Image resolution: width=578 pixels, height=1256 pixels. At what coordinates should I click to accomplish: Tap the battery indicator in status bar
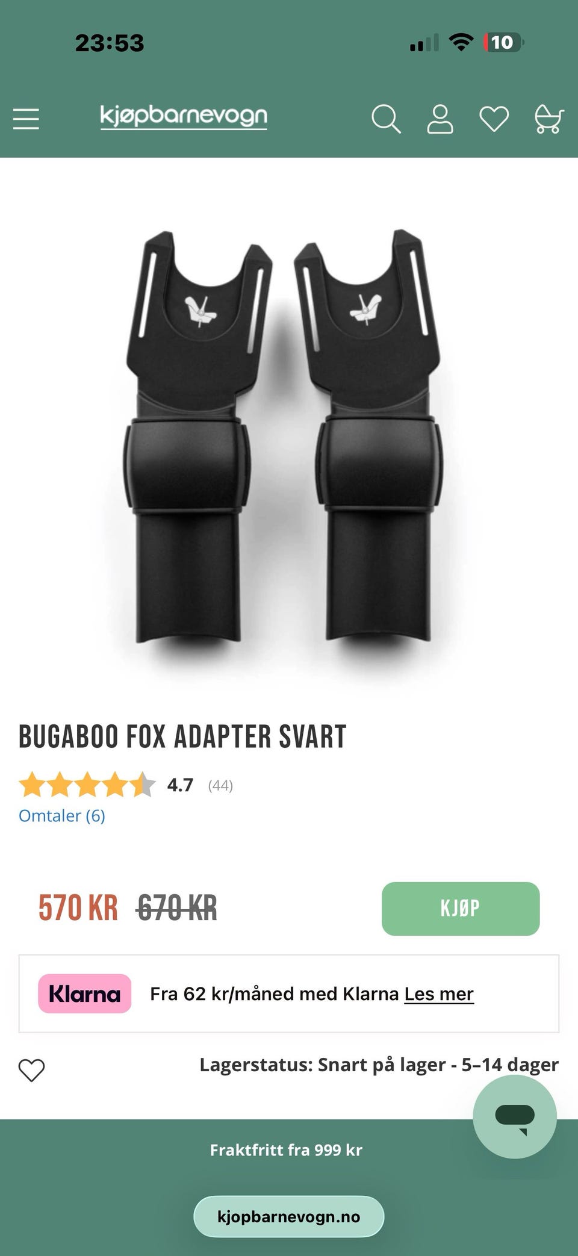pyautogui.click(x=503, y=43)
